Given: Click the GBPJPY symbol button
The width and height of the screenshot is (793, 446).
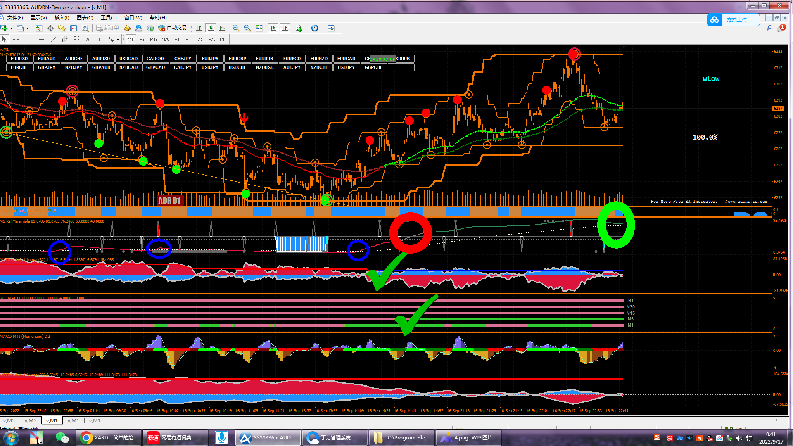Looking at the screenshot, I should click(x=47, y=67).
